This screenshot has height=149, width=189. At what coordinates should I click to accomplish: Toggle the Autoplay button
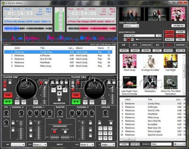click(170, 32)
